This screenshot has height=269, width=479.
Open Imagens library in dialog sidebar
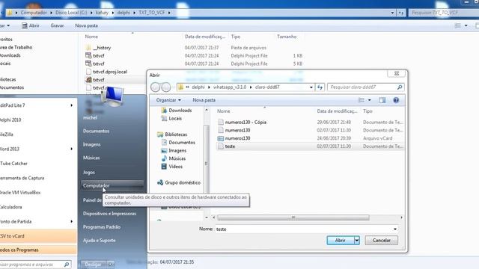177,151
